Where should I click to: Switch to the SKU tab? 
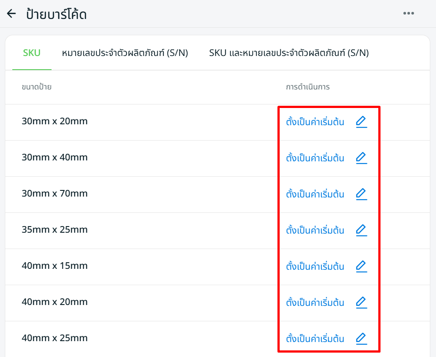click(x=32, y=53)
